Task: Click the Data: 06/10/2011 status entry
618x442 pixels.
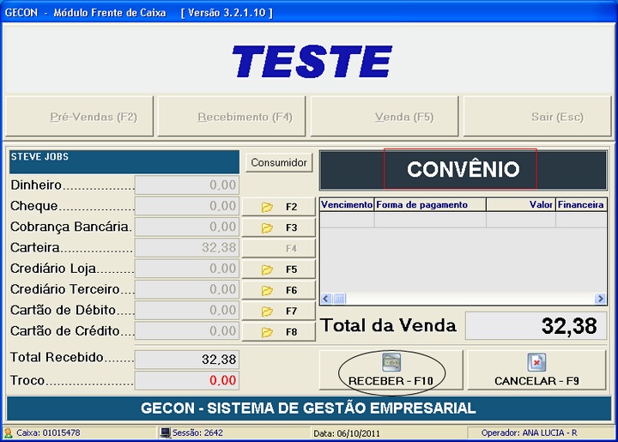Action: 347,433
